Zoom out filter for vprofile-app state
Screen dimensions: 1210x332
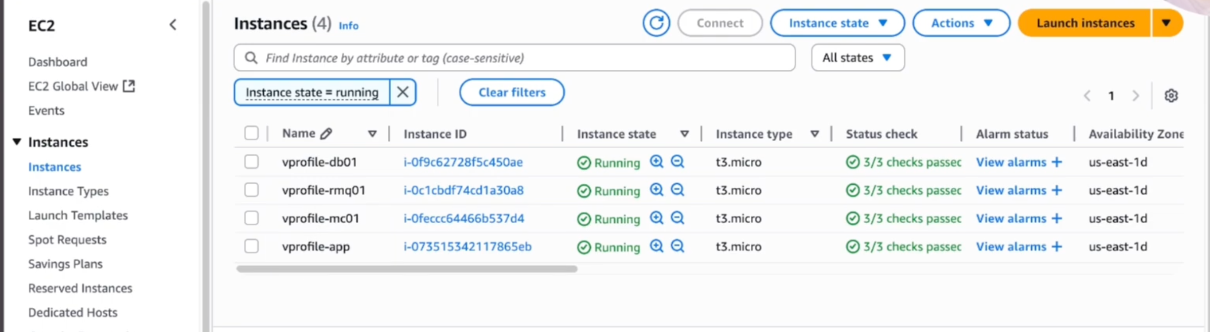pos(677,247)
